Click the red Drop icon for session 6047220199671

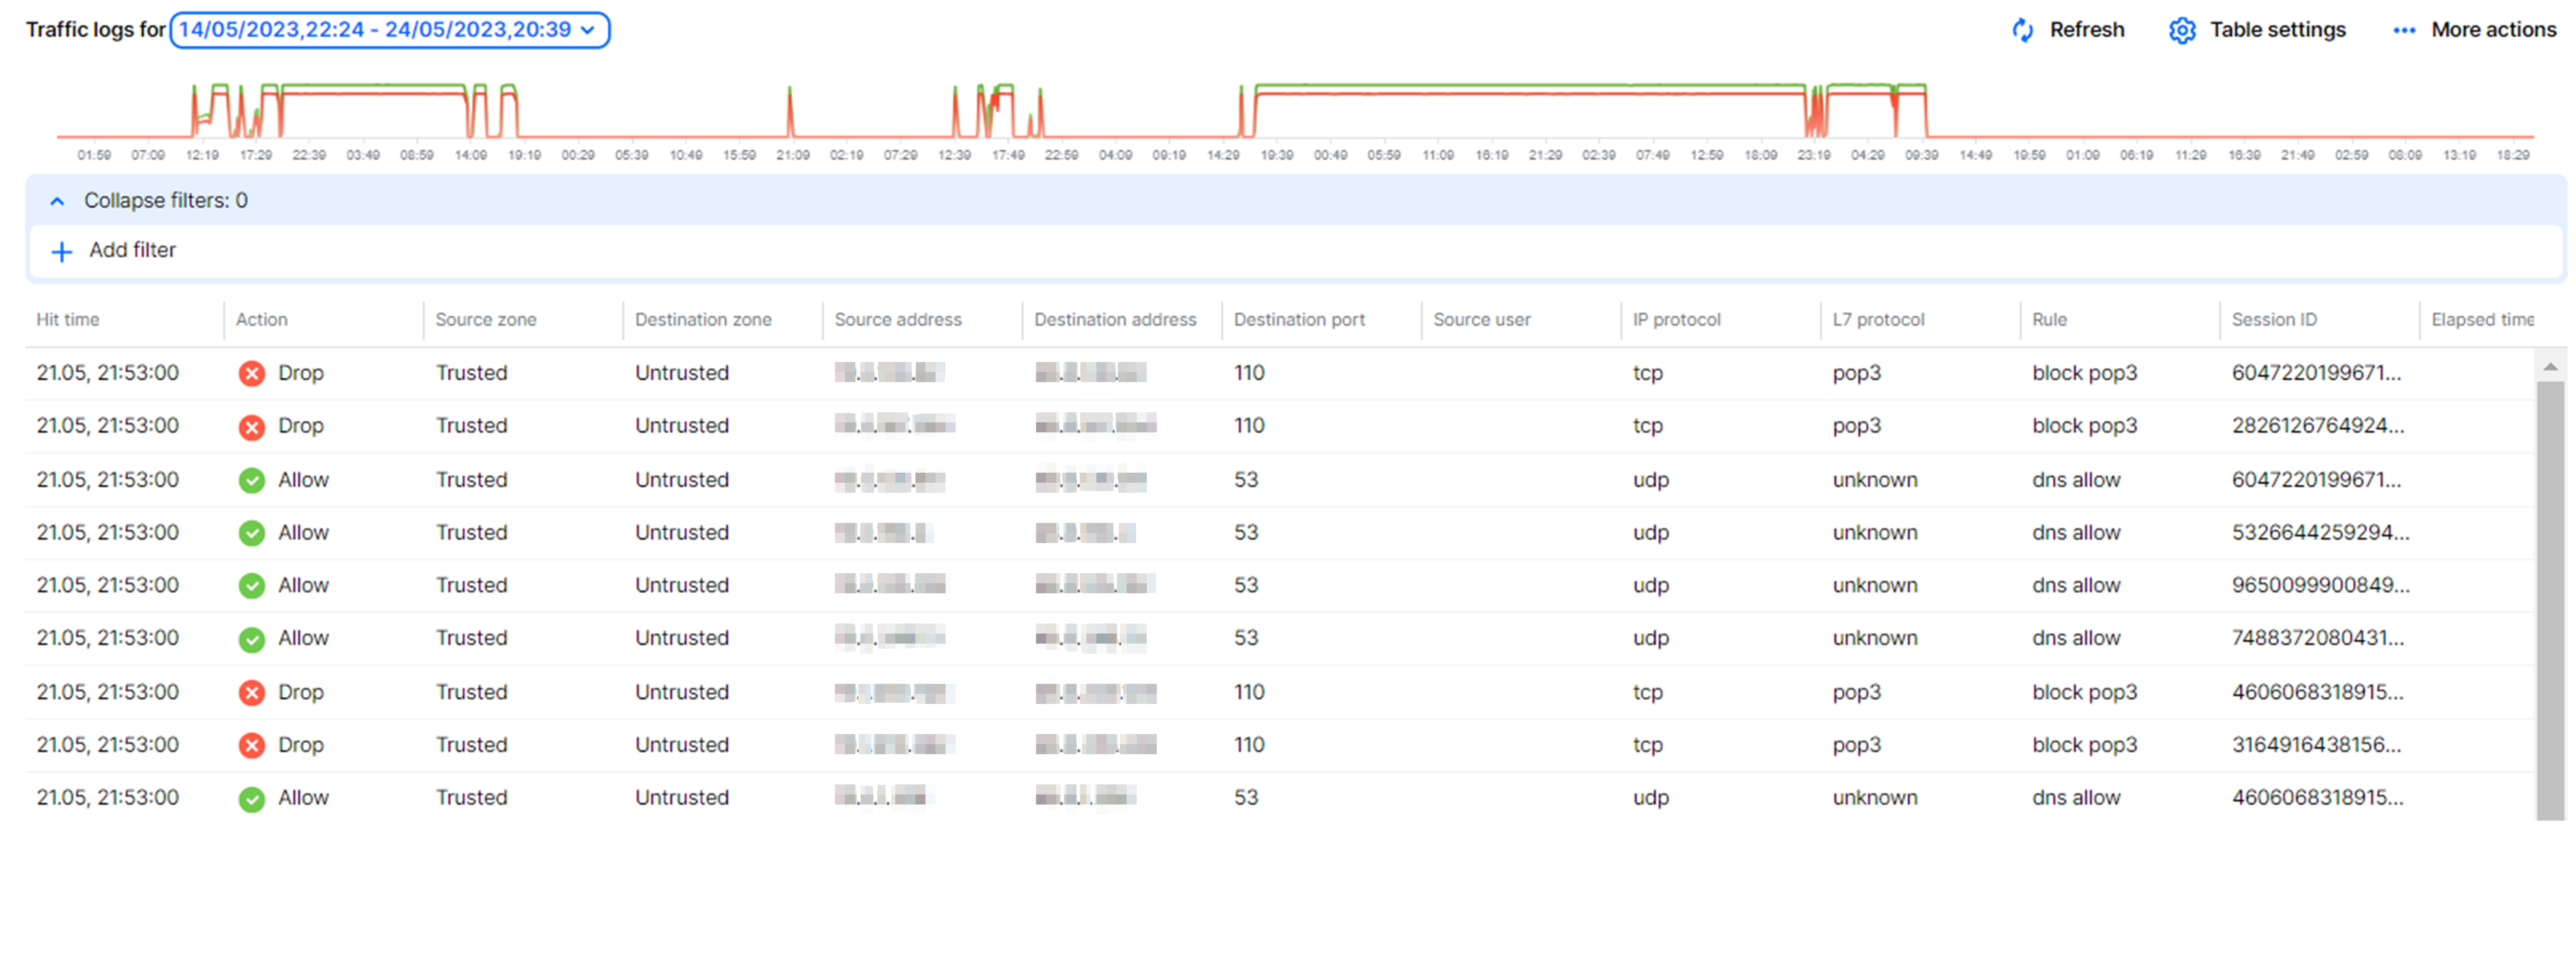252,374
